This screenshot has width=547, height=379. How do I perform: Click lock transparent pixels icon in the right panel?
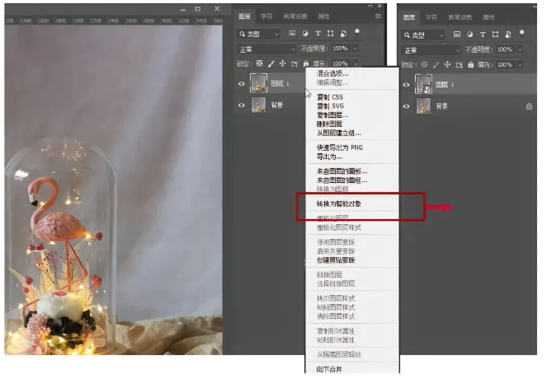click(424, 64)
